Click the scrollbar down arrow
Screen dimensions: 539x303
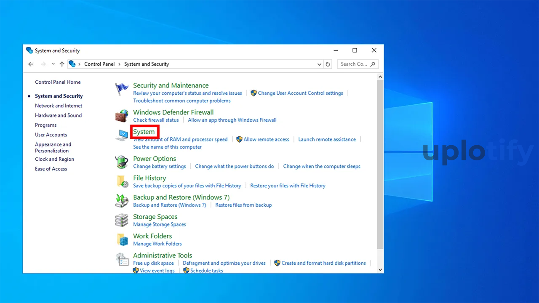click(x=380, y=270)
